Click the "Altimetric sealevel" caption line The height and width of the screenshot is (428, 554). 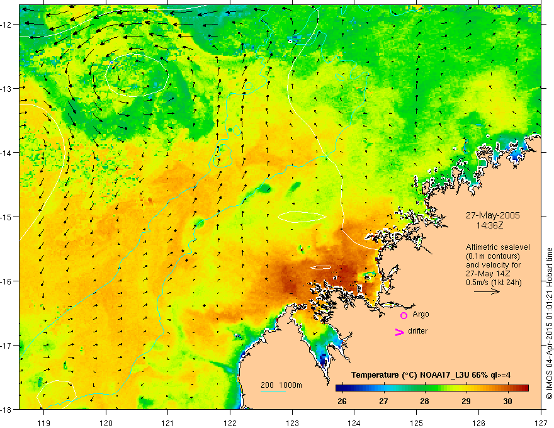(x=498, y=247)
